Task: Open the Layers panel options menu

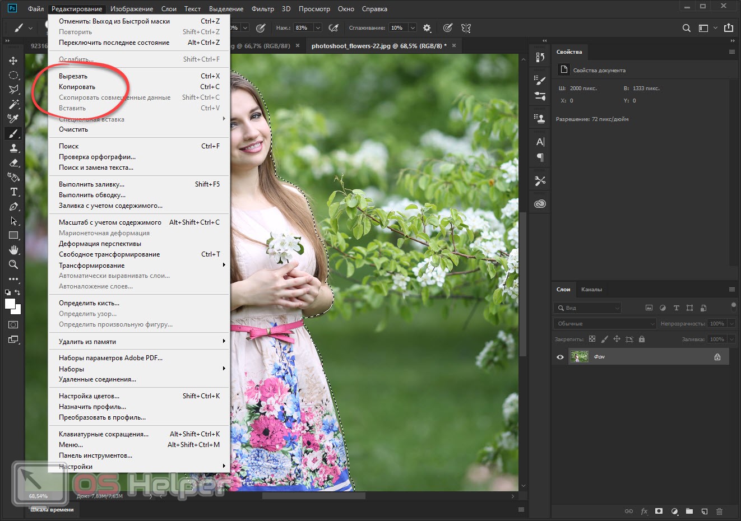Action: tap(731, 290)
